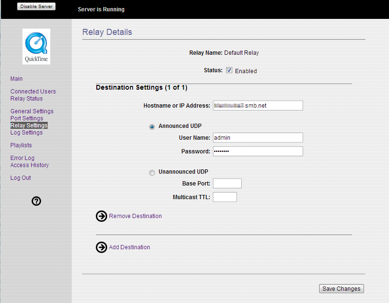
Task: Click 'Default Relay' name text
Action: (x=241, y=53)
